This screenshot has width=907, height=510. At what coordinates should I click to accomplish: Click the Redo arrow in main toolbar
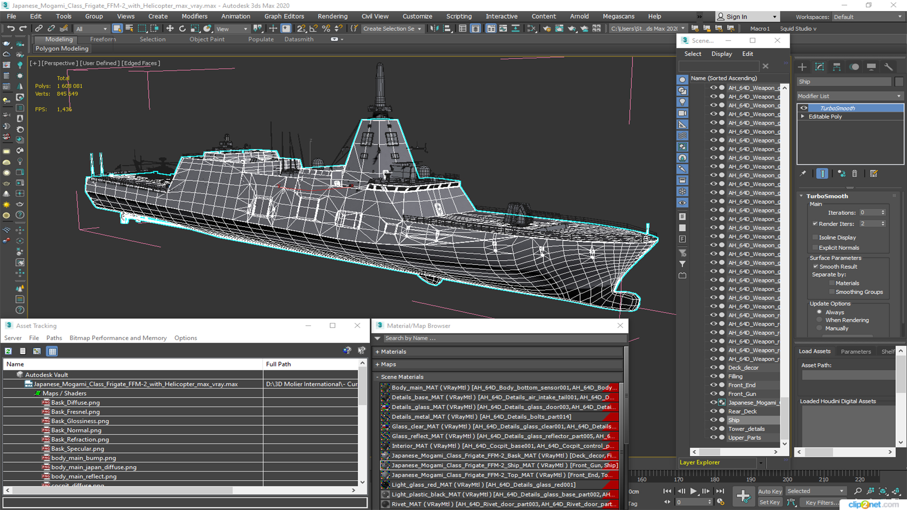(23, 28)
